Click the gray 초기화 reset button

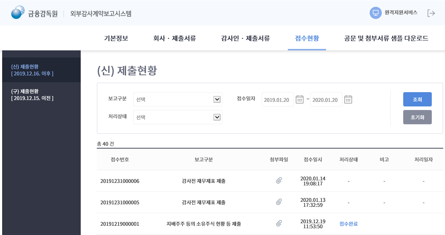pos(417,117)
